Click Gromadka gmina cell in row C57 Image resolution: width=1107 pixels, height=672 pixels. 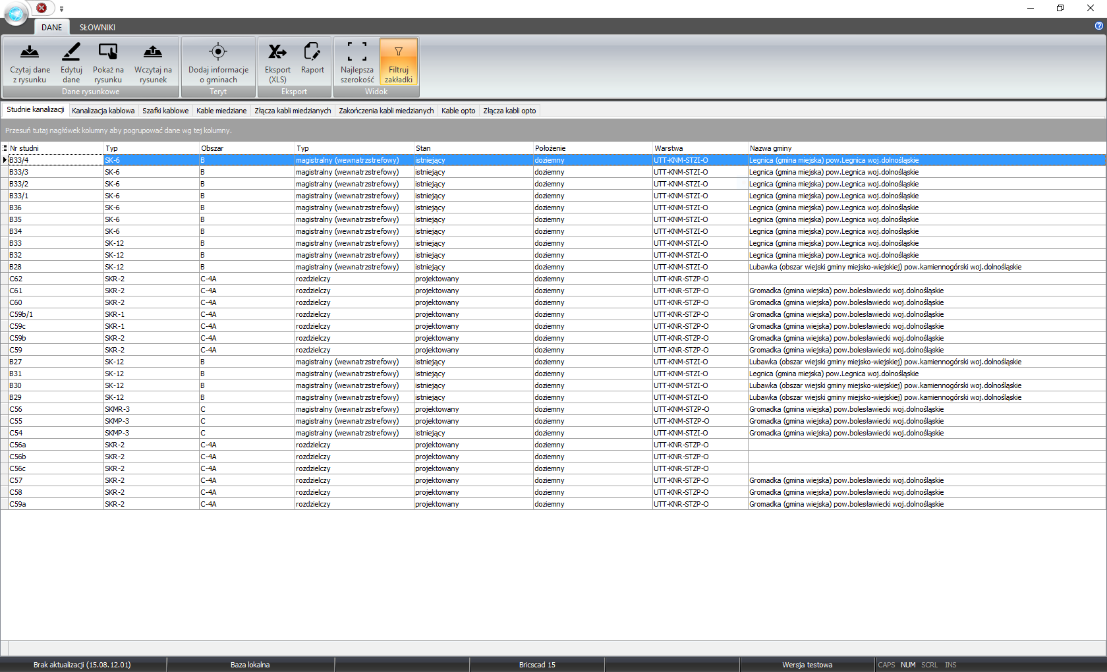pyautogui.click(x=926, y=480)
